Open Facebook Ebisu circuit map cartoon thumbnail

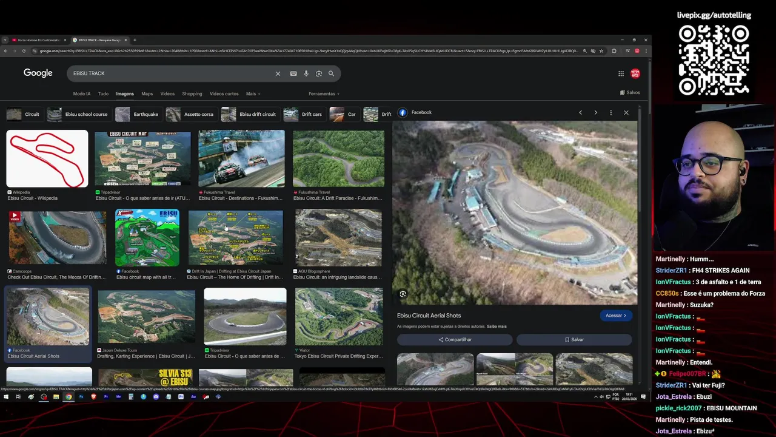(x=147, y=238)
